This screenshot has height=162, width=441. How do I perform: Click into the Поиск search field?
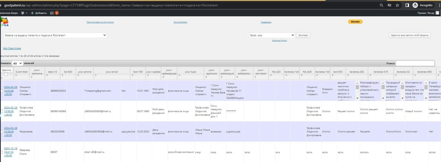(x=415, y=63)
